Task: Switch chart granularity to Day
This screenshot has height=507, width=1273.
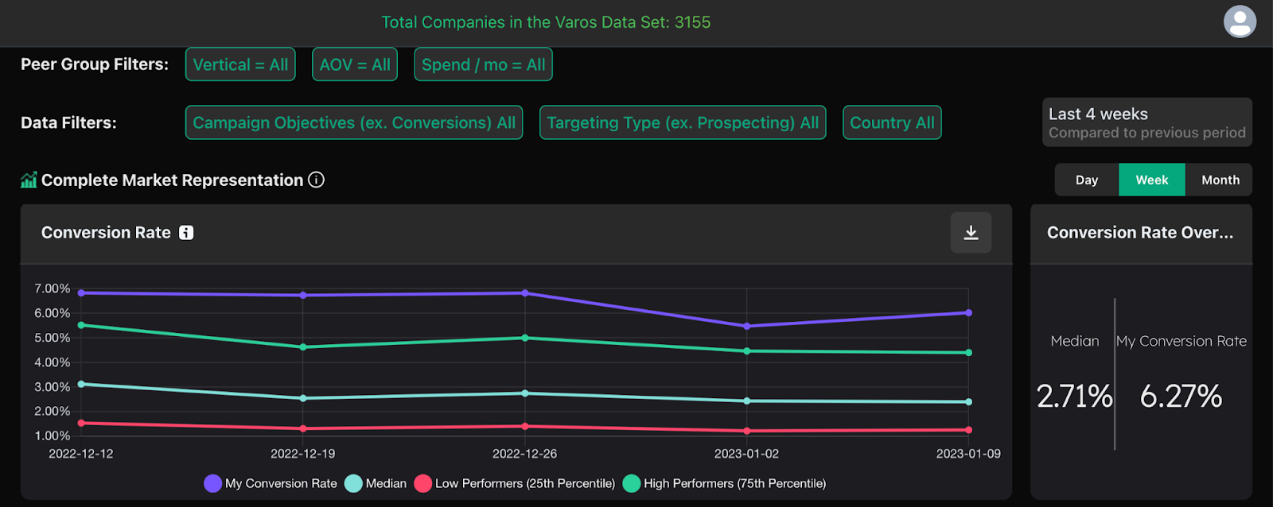Action: [x=1087, y=180]
